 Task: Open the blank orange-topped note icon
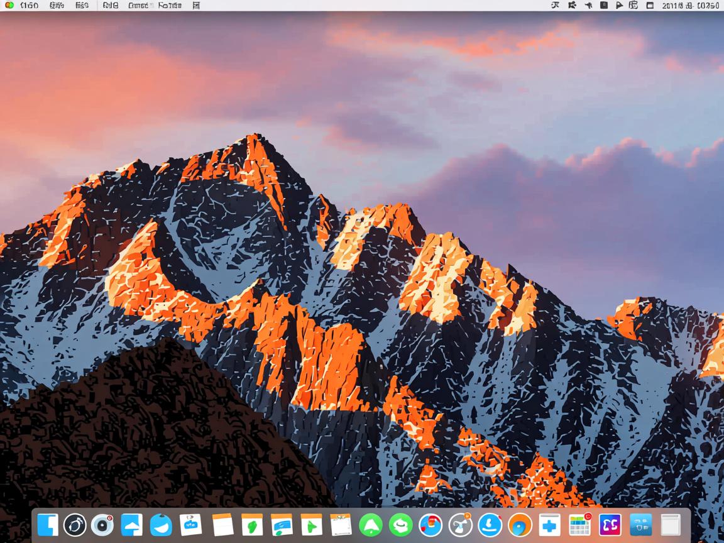(x=222, y=525)
